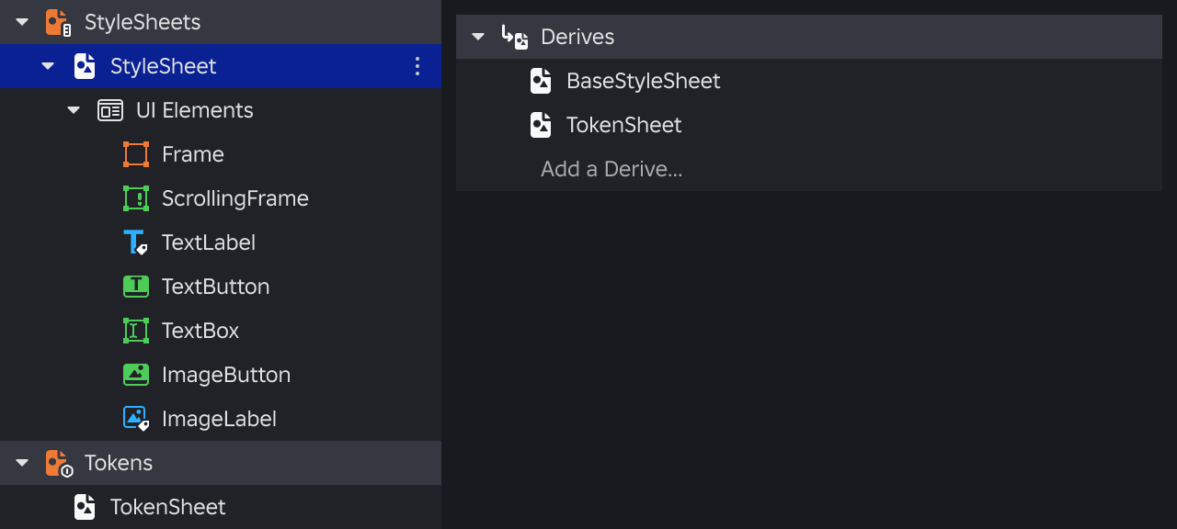
Task: Select the TextBox label
Action: [200, 331]
